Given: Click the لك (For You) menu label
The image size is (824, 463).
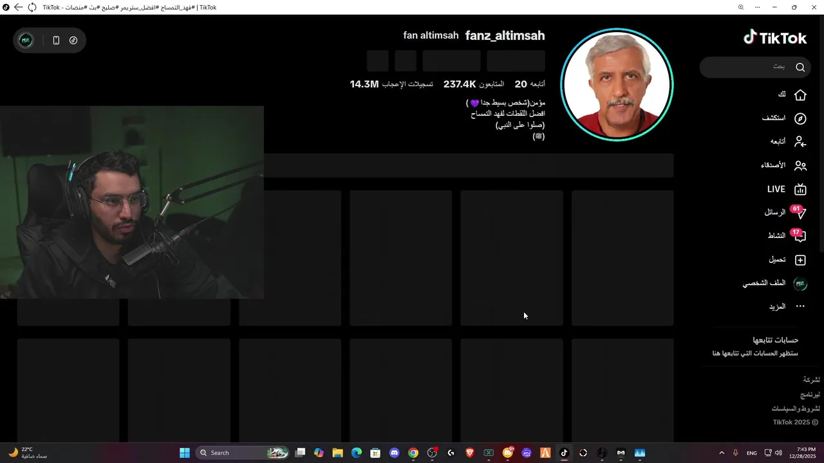Looking at the screenshot, I should (x=782, y=95).
